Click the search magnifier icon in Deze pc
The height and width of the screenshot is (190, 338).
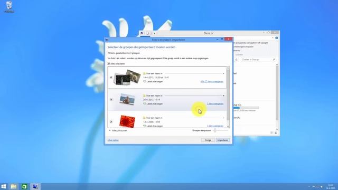(274, 60)
